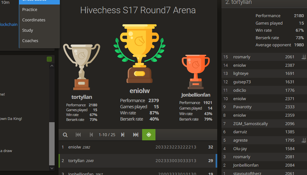Open eniolw podium profile name

point(140,90)
